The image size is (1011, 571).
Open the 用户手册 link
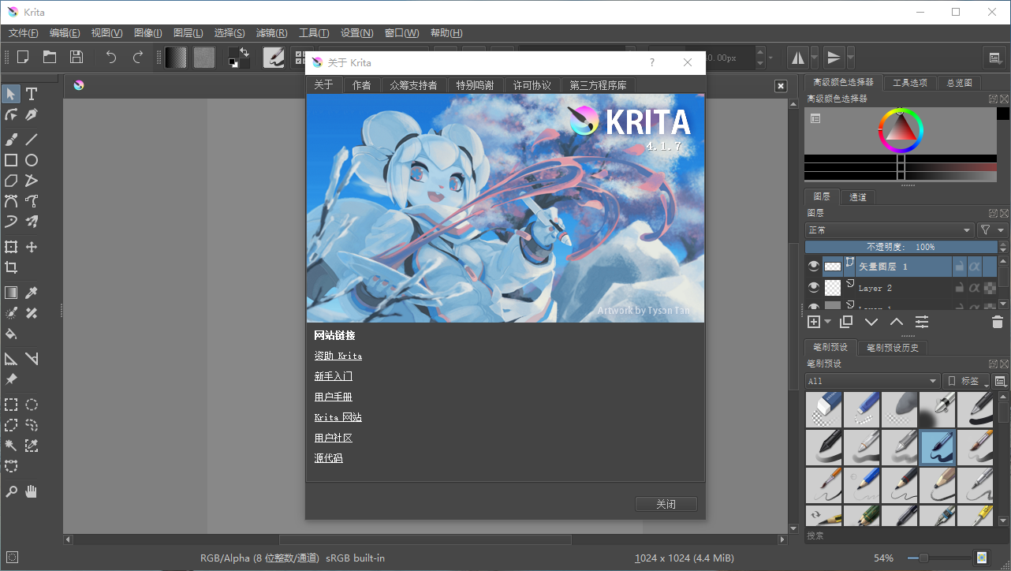pos(333,397)
